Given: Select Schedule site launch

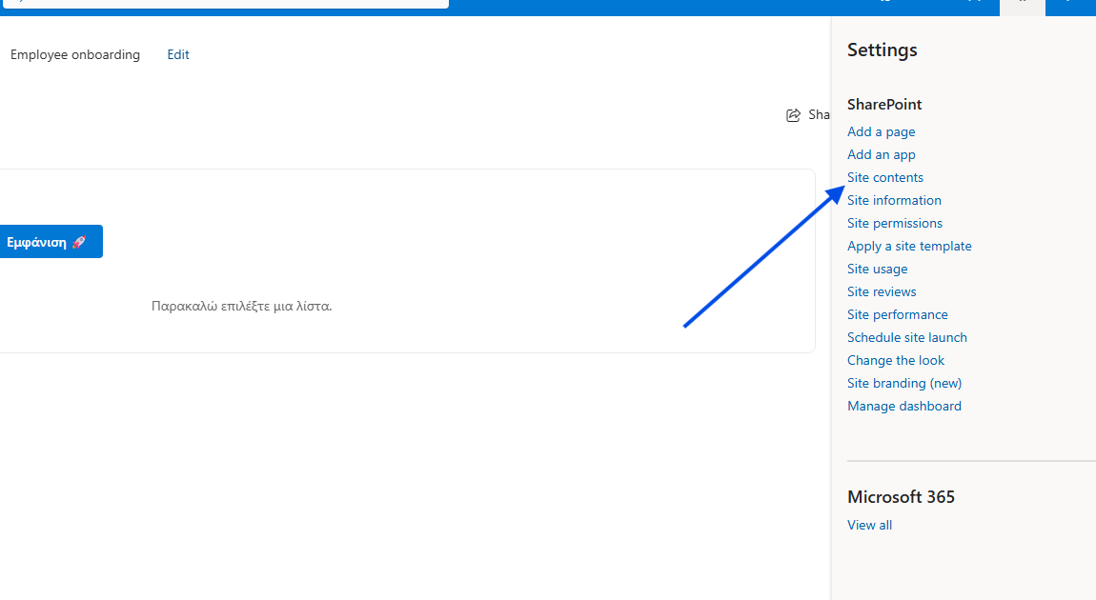Looking at the screenshot, I should 906,338.
